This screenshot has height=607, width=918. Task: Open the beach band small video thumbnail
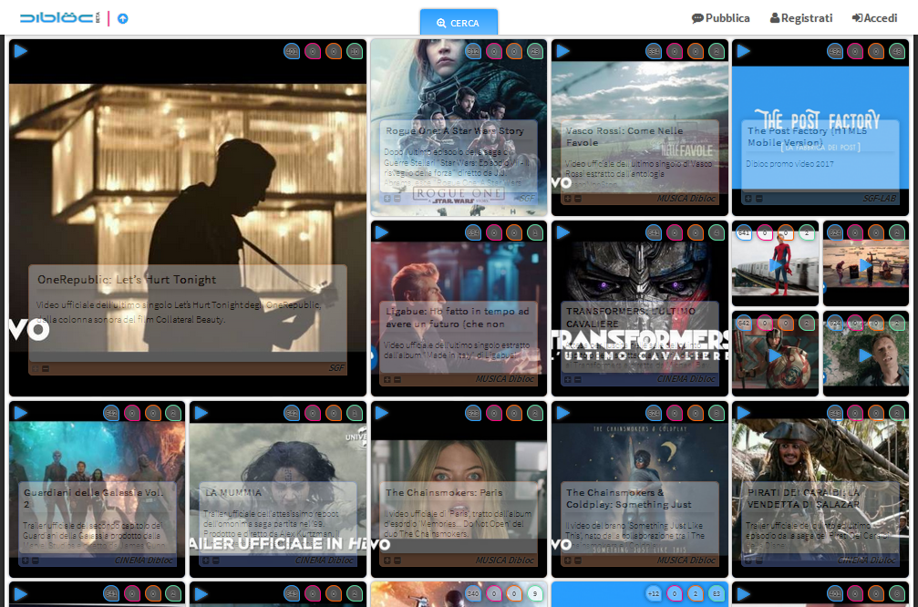[x=866, y=264]
